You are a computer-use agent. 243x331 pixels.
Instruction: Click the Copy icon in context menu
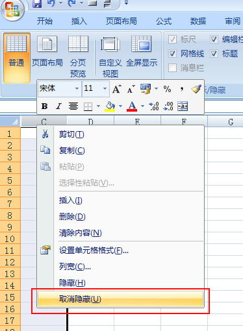(x=45, y=150)
